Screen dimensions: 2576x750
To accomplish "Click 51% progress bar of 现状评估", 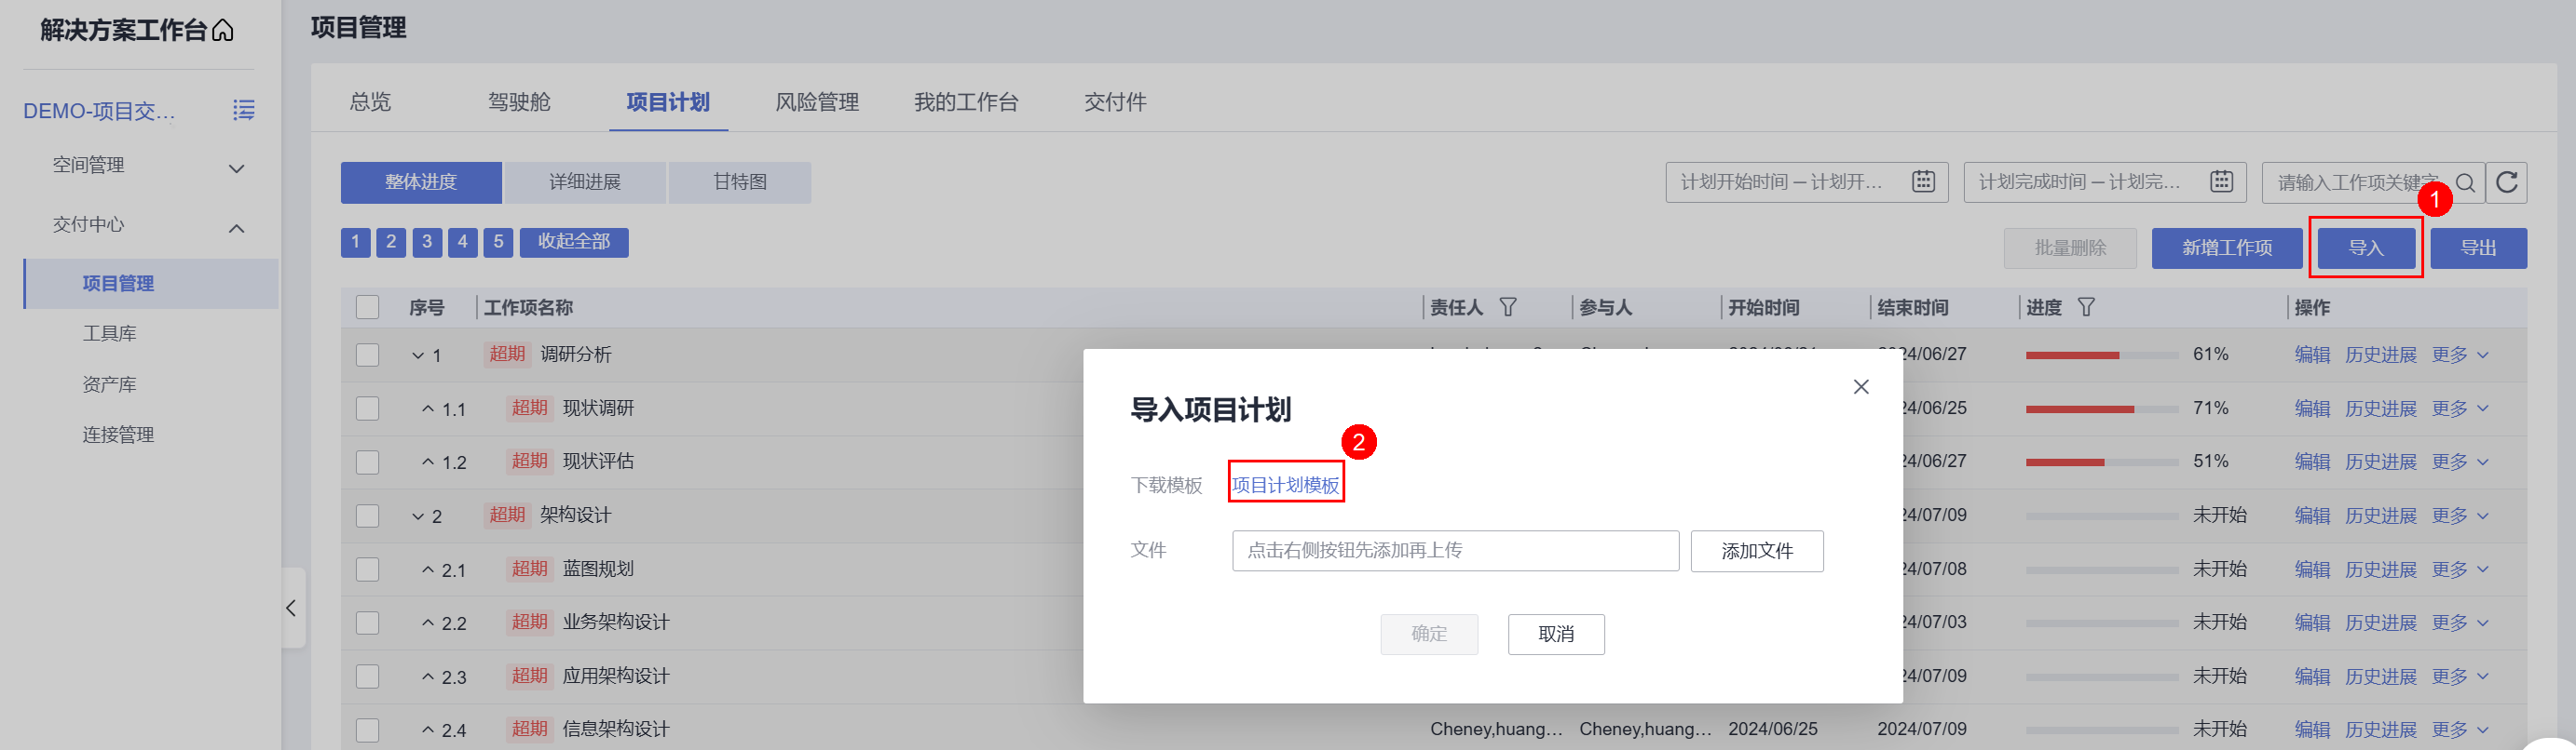I will (x=2101, y=462).
